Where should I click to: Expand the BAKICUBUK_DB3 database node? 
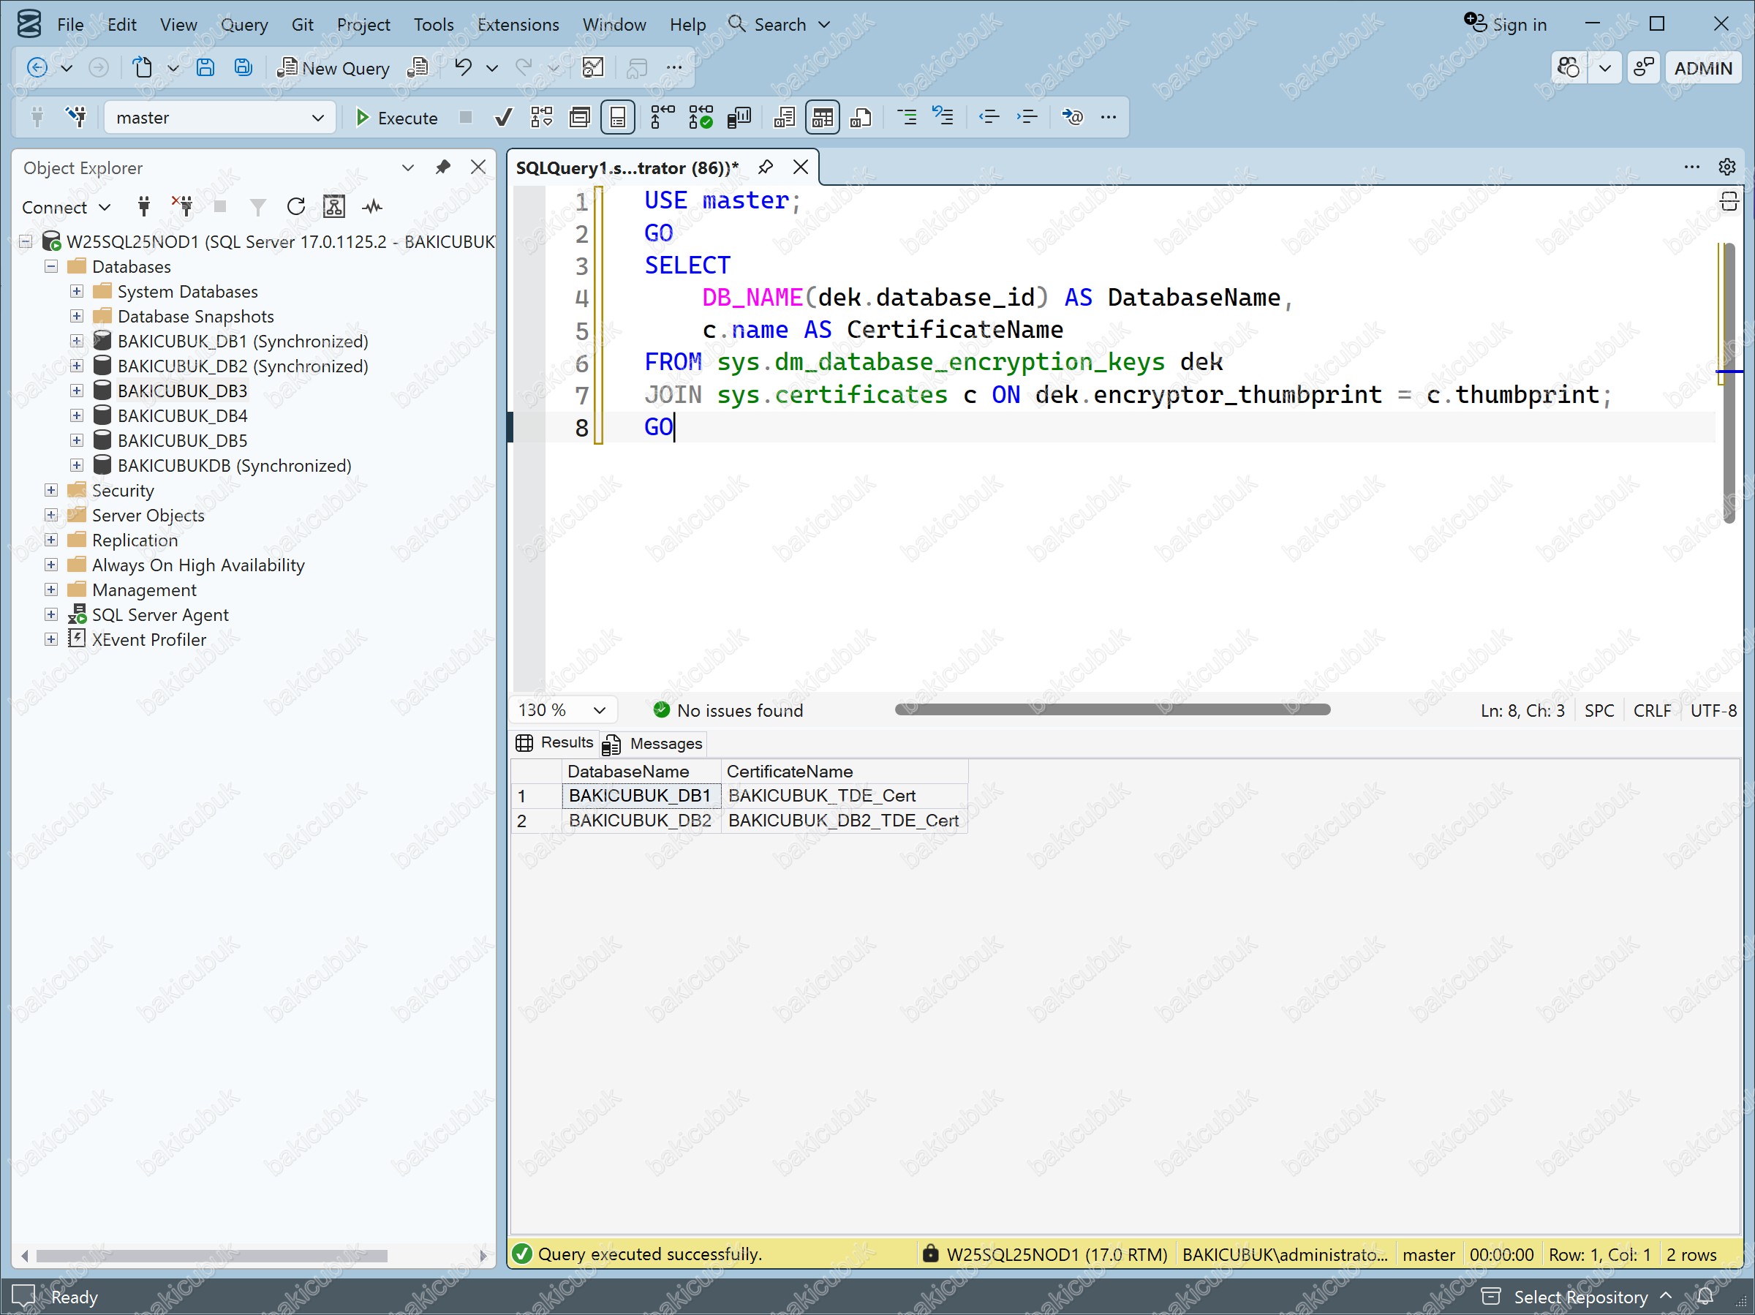click(77, 391)
